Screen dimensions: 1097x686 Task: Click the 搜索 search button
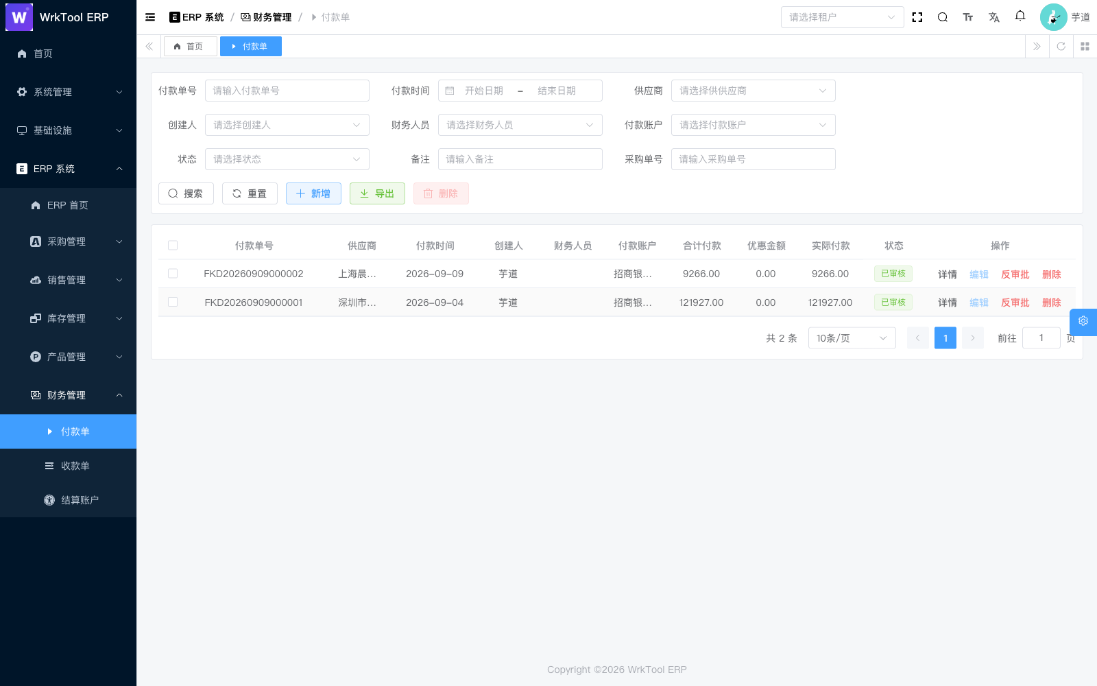tap(186, 193)
